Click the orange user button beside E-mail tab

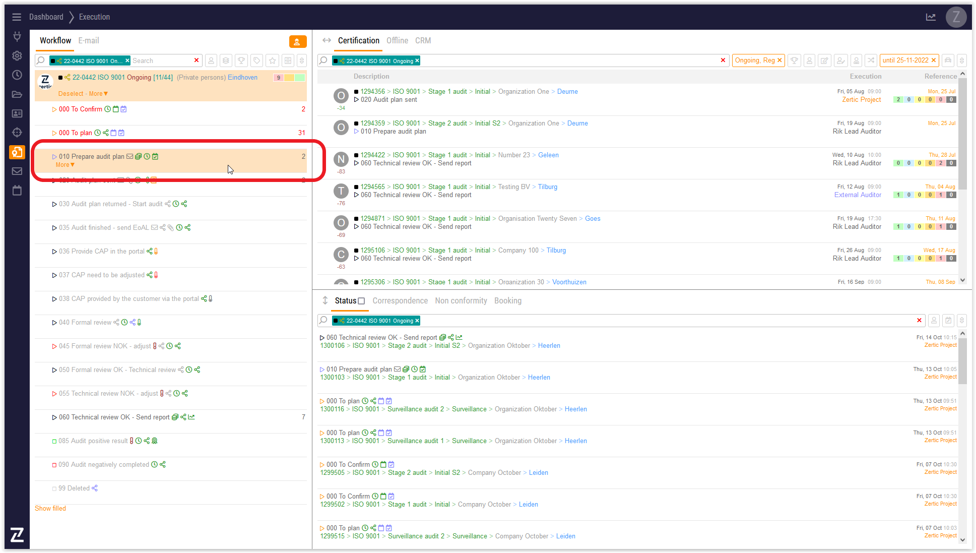click(297, 42)
